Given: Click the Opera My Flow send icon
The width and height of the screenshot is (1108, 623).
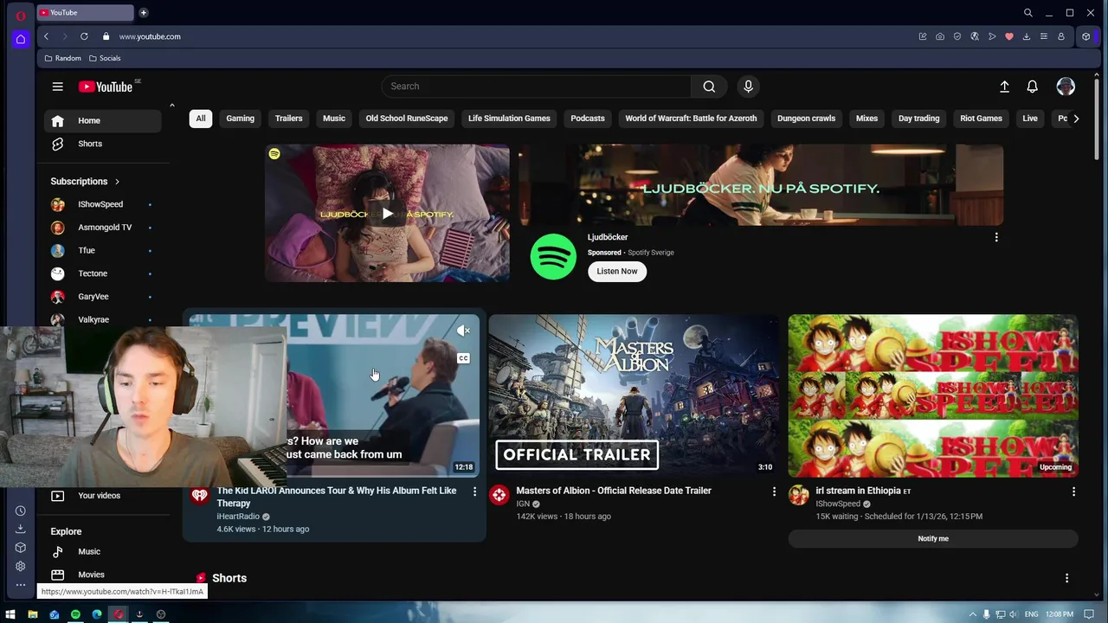Looking at the screenshot, I should (x=992, y=36).
